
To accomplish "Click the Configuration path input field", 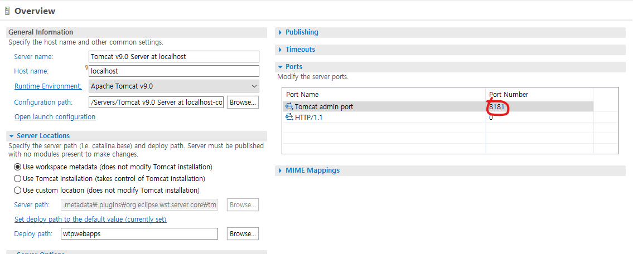I will pos(156,102).
